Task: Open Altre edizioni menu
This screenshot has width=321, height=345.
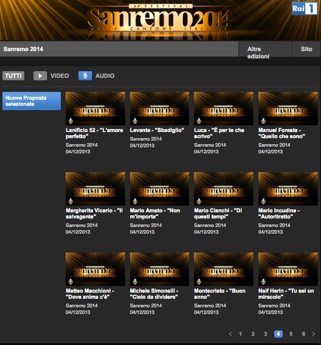Action: click(265, 49)
